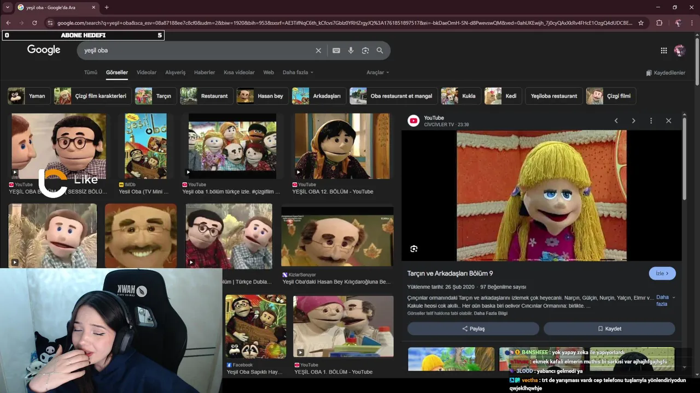Screen dimensions: 700x393
Task: Open the three-dot menu in preview panel
Action: pyautogui.click(x=651, y=121)
